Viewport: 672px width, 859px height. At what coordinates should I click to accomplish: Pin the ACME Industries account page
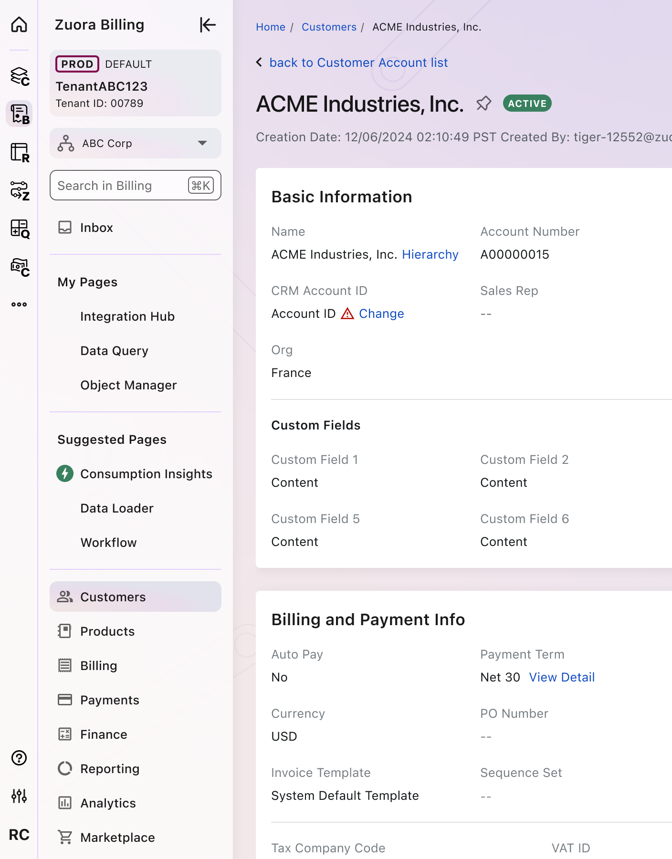483,103
